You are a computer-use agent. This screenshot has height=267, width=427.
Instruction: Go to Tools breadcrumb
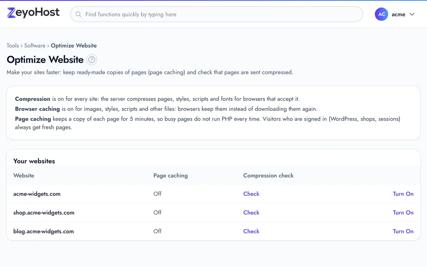13,45
